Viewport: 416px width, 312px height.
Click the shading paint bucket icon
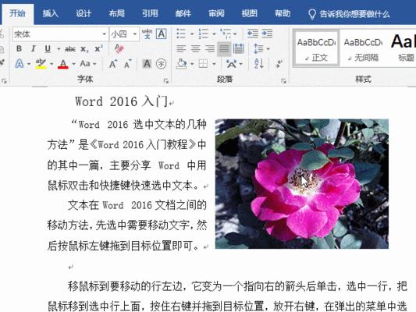(182, 64)
